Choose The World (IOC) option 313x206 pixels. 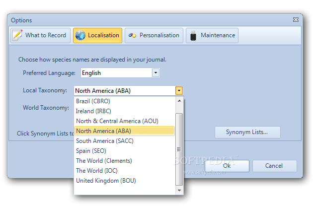click(124, 171)
